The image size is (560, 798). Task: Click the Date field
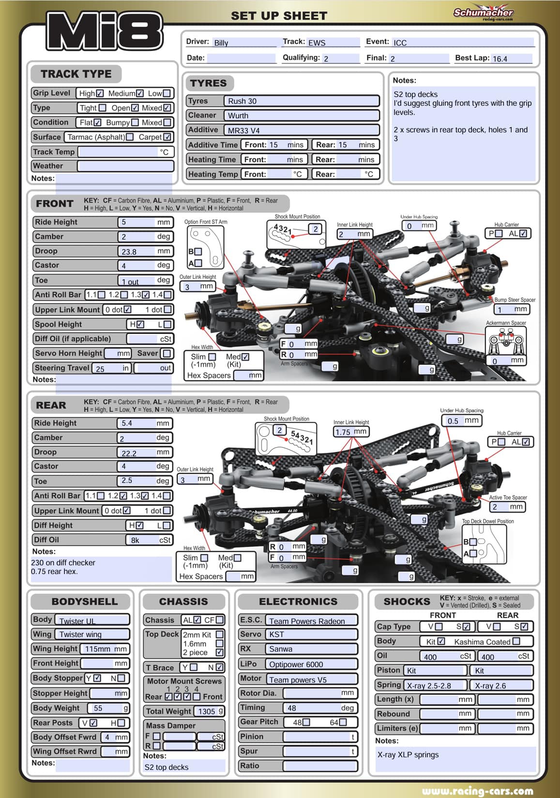[x=241, y=58]
